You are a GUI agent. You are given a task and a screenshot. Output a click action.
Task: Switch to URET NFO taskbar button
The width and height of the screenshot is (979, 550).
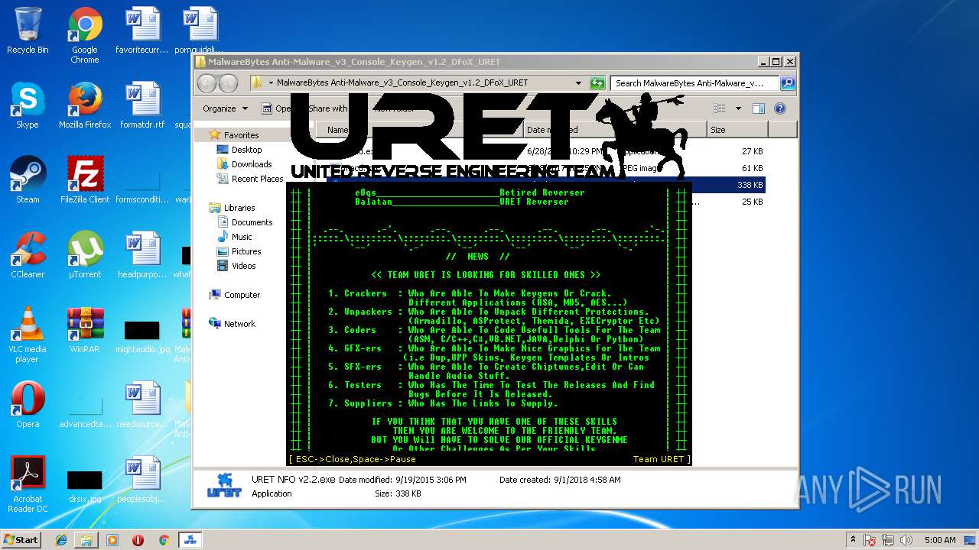(190, 540)
